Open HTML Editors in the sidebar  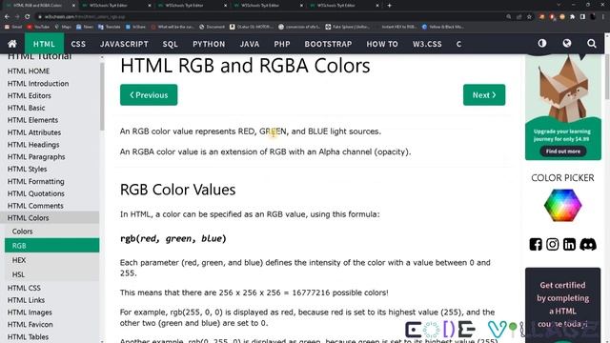(30, 95)
